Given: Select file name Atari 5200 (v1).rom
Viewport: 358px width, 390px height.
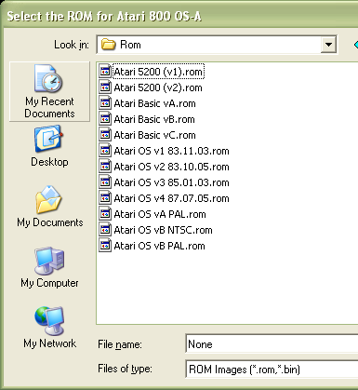Looking at the screenshot, I should click(x=158, y=72).
